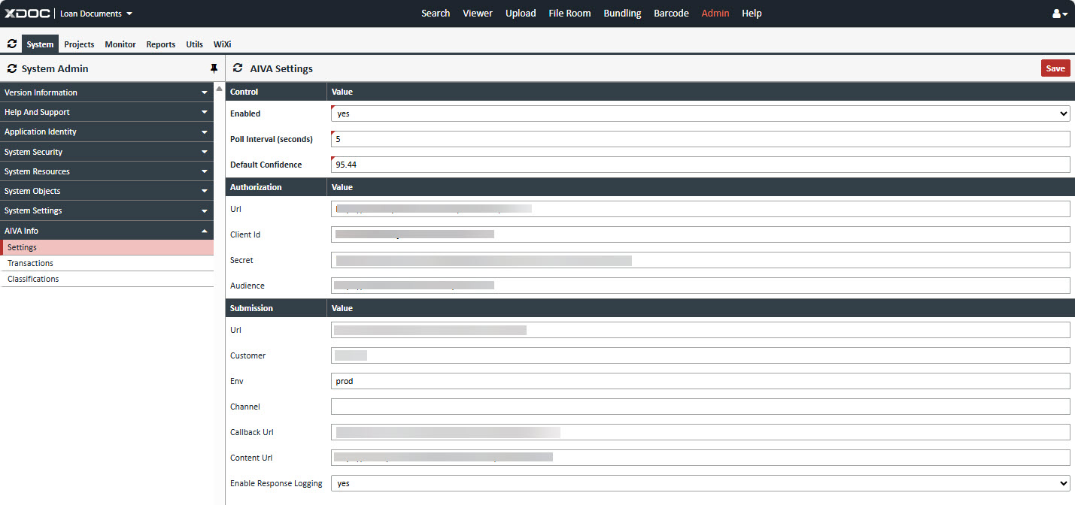Image resolution: width=1075 pixels, height=505 pixels.
Task: Click the System Admin panel refresh icon
Action: coord(11,68)
